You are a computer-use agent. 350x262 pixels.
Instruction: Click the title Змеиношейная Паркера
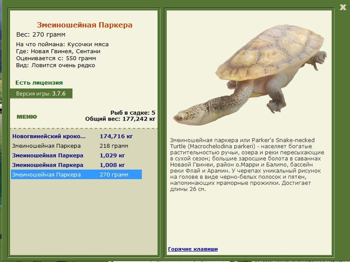click(84, 25)
